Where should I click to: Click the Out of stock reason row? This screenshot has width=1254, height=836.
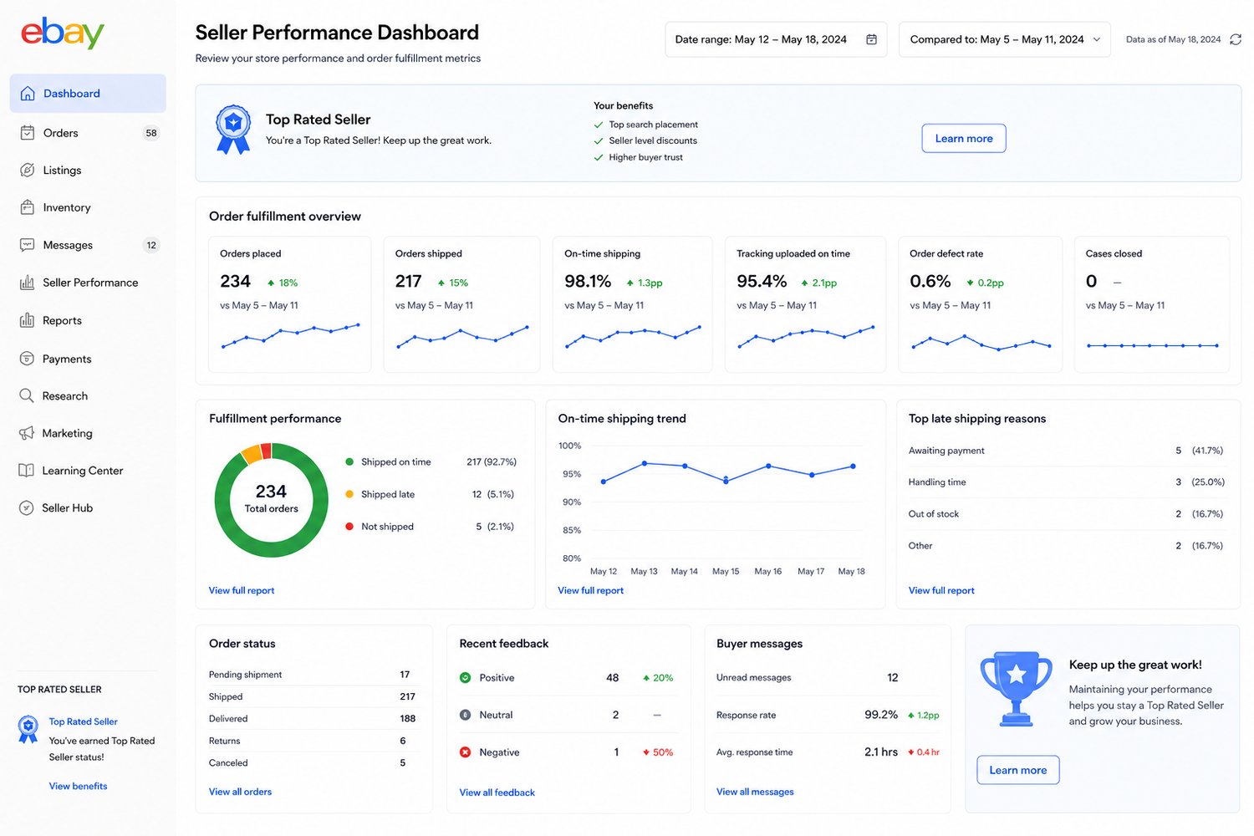point(1066,514)
